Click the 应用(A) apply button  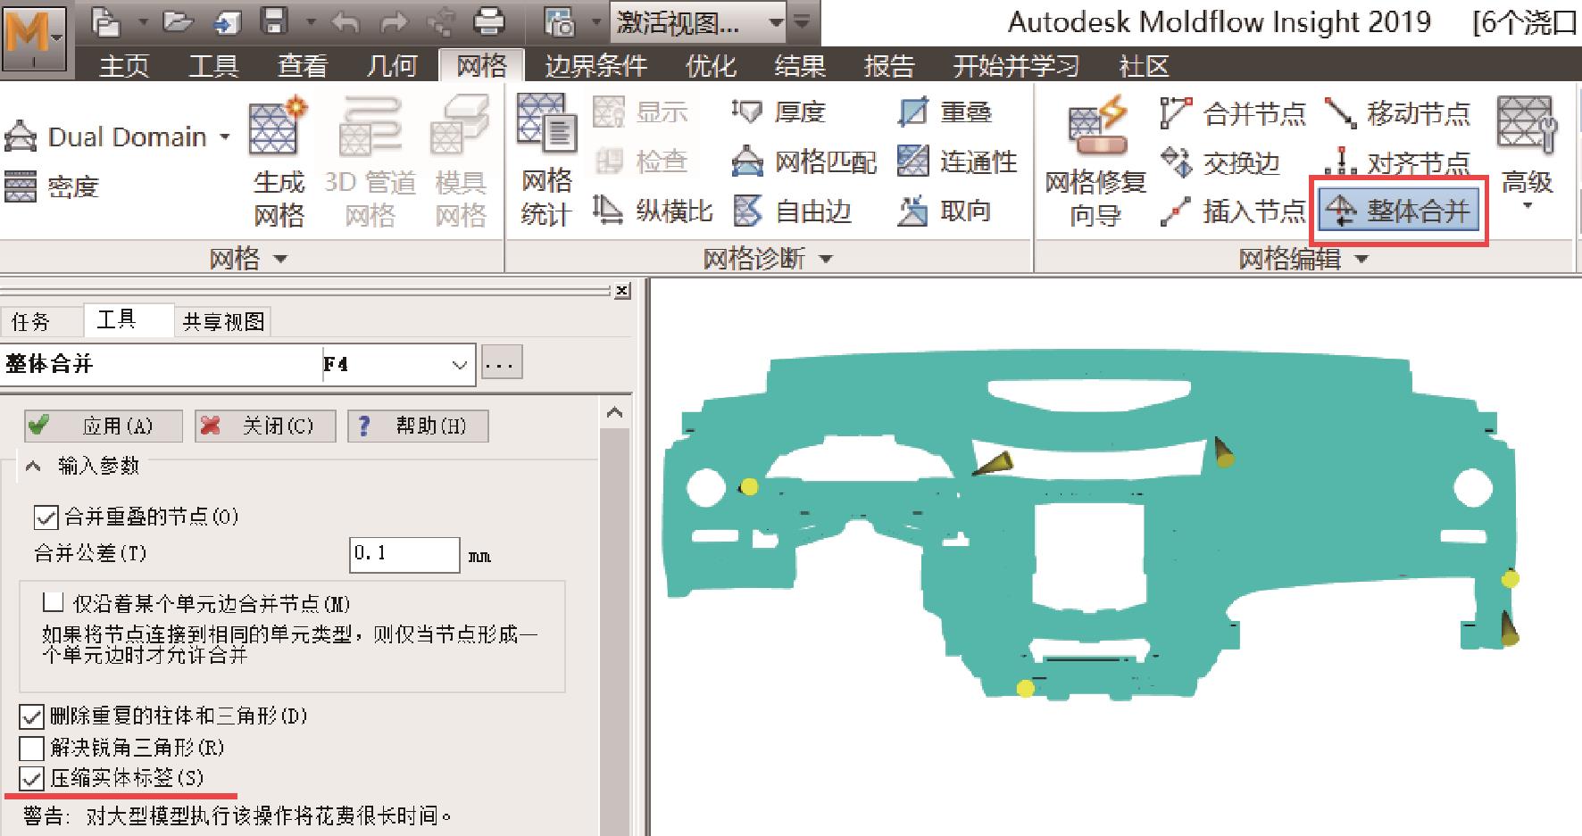(103, 426)
